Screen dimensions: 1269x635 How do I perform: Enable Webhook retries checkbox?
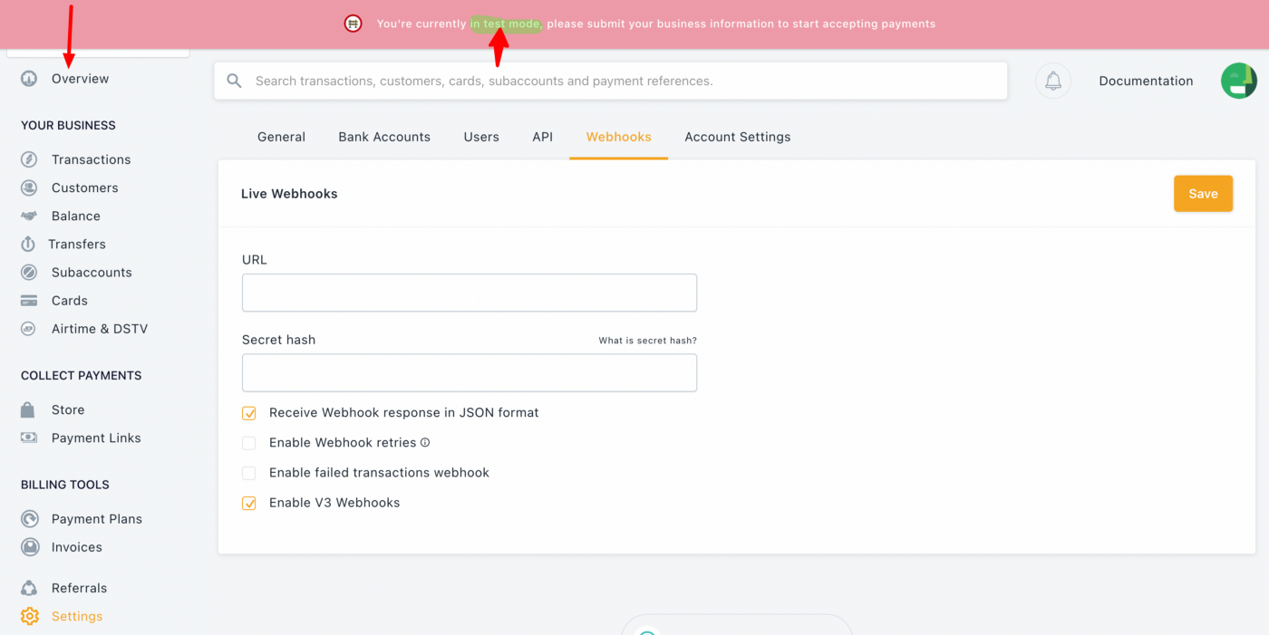coord(249,443)
